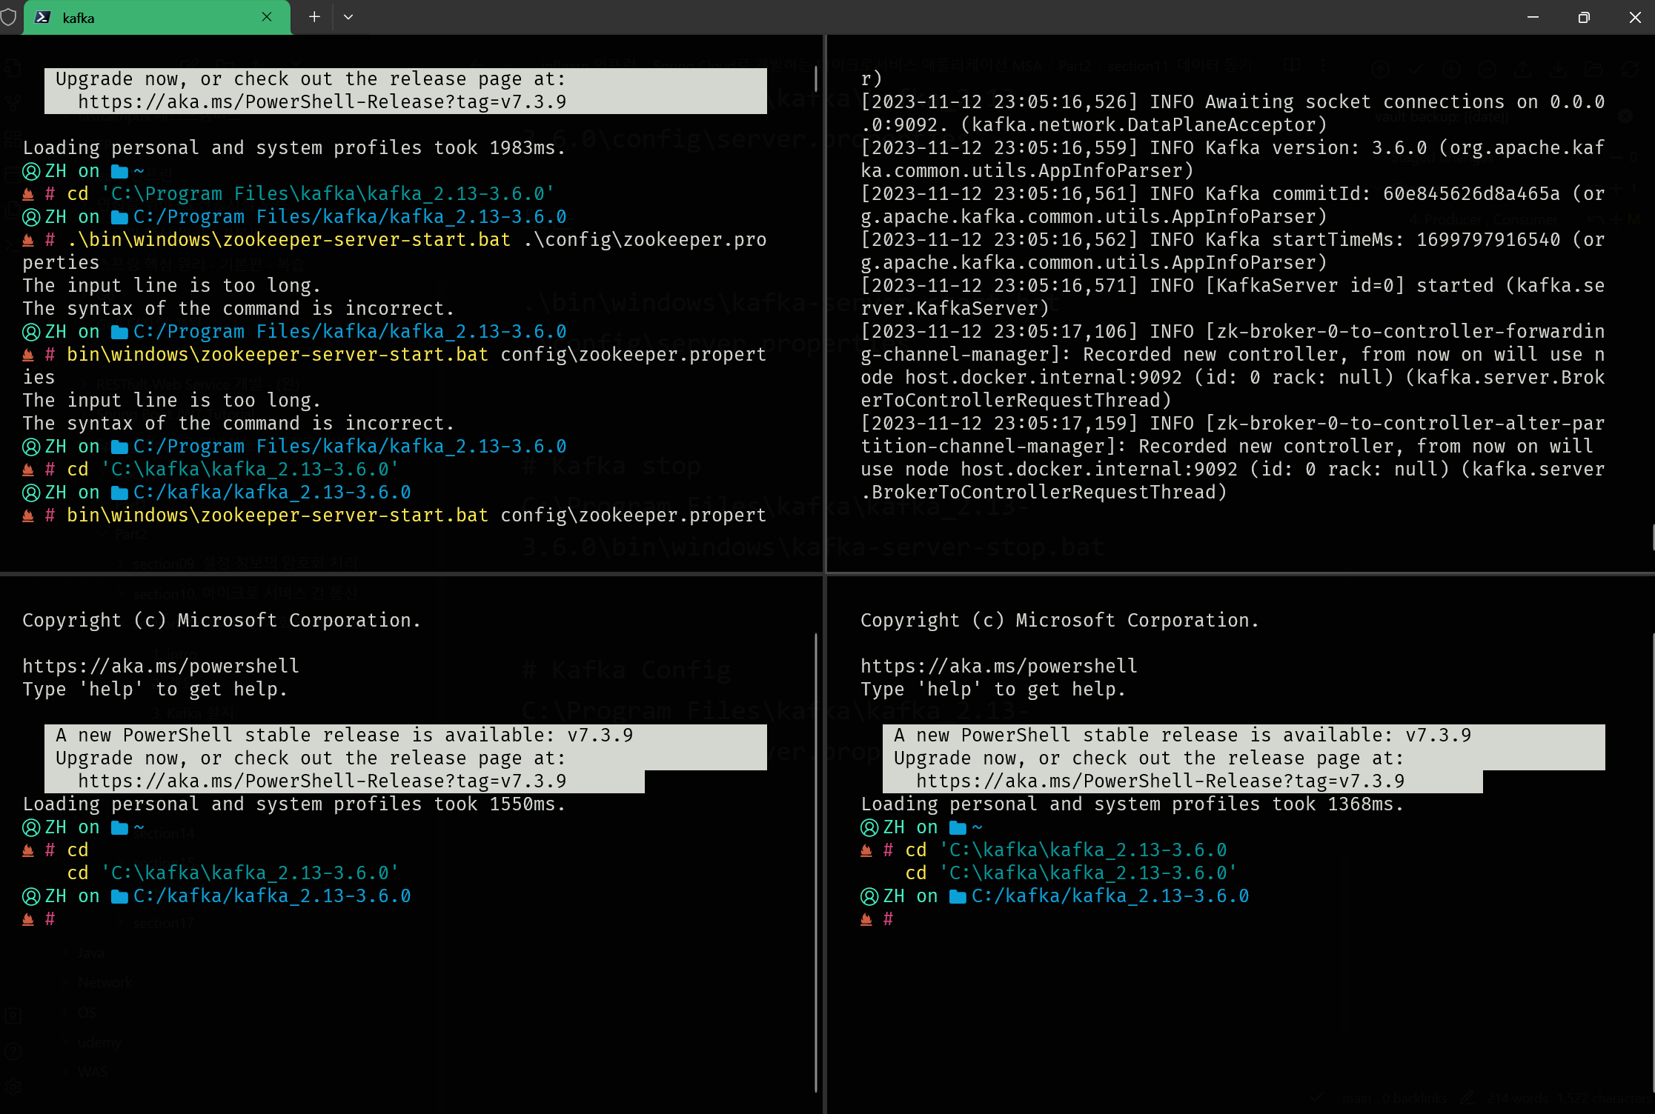Click the administrator shield icon in the title bar
The image size is (1655, 1114).
[x=8, y=17]
